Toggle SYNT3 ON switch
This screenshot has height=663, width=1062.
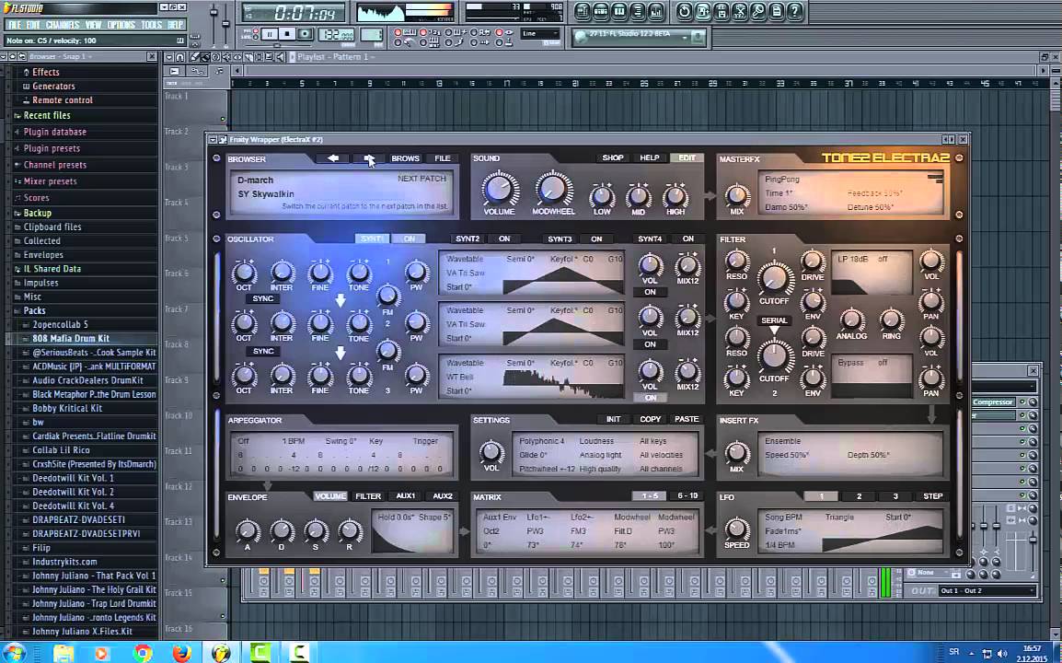596,238
